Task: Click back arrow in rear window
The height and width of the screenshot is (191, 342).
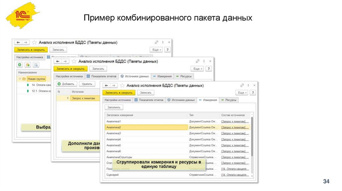Action: tap(18, 42)
